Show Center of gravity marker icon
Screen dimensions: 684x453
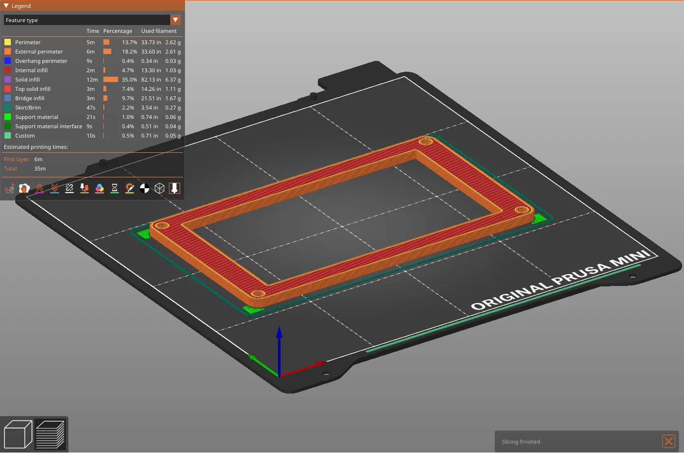145,189
